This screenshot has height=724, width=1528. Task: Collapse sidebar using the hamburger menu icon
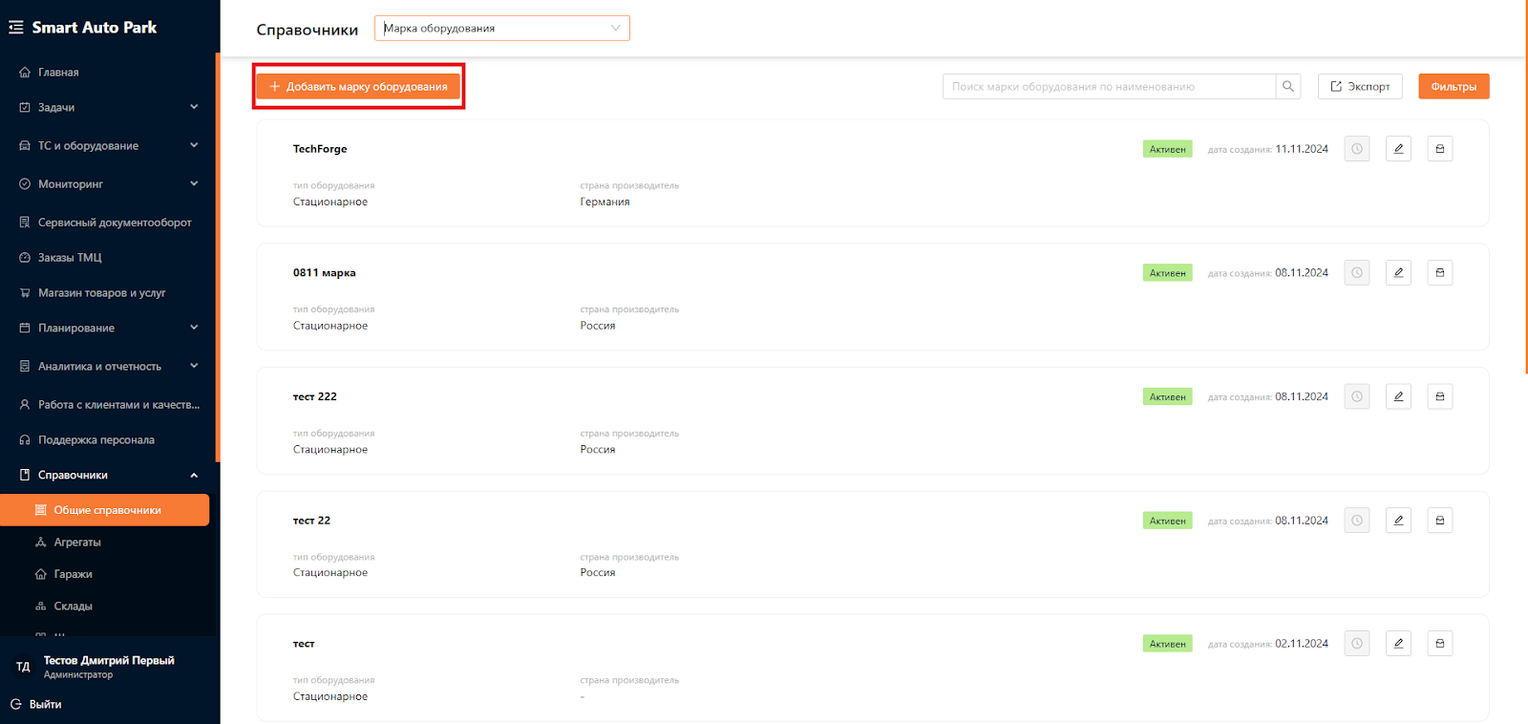click(16, 28)
